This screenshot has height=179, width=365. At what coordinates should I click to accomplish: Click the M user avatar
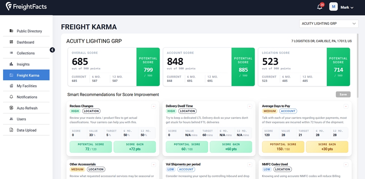coord(333,7)
